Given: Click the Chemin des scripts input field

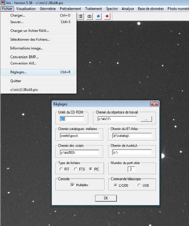Looking at the screenshot, I should (79, 152).
